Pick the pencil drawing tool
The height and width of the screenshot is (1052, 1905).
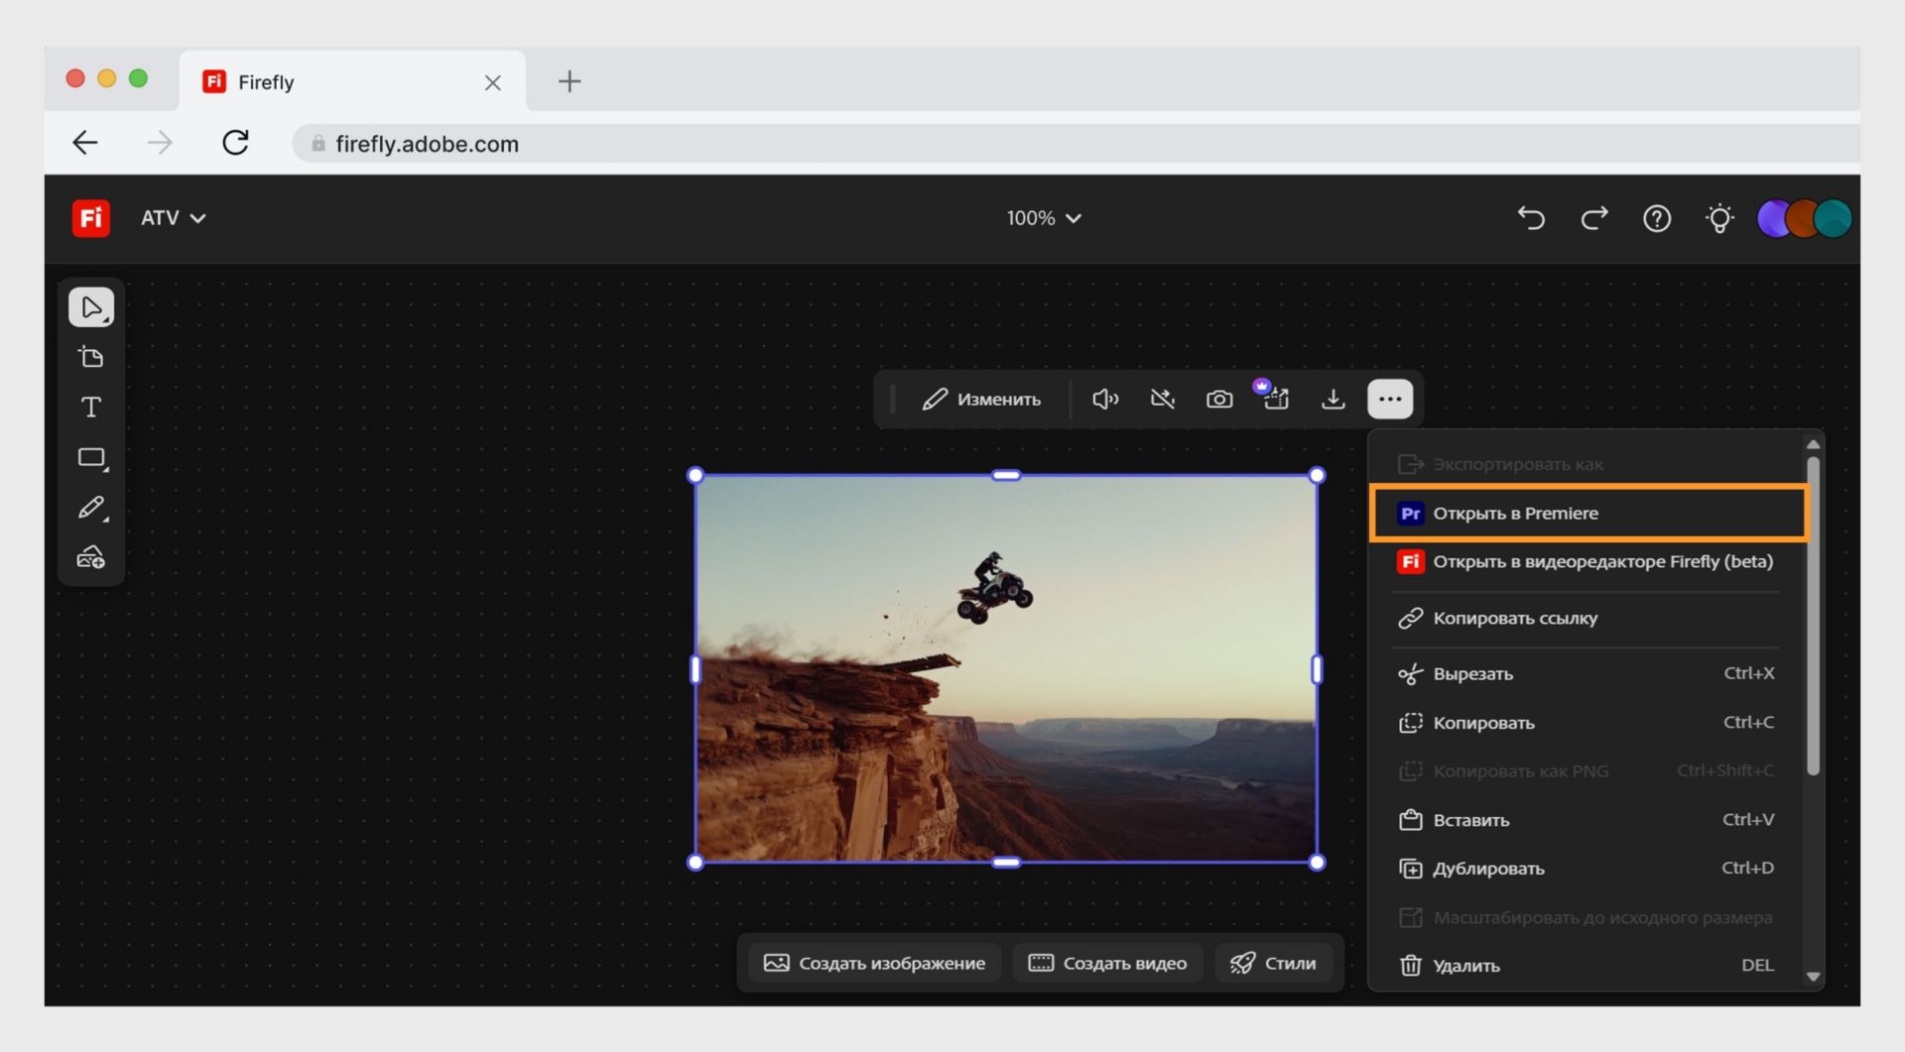[x=90, y=507]
